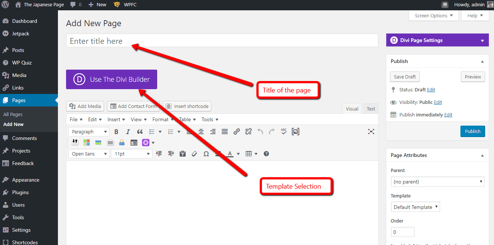Click the numbered list icon

click(170, 132)
